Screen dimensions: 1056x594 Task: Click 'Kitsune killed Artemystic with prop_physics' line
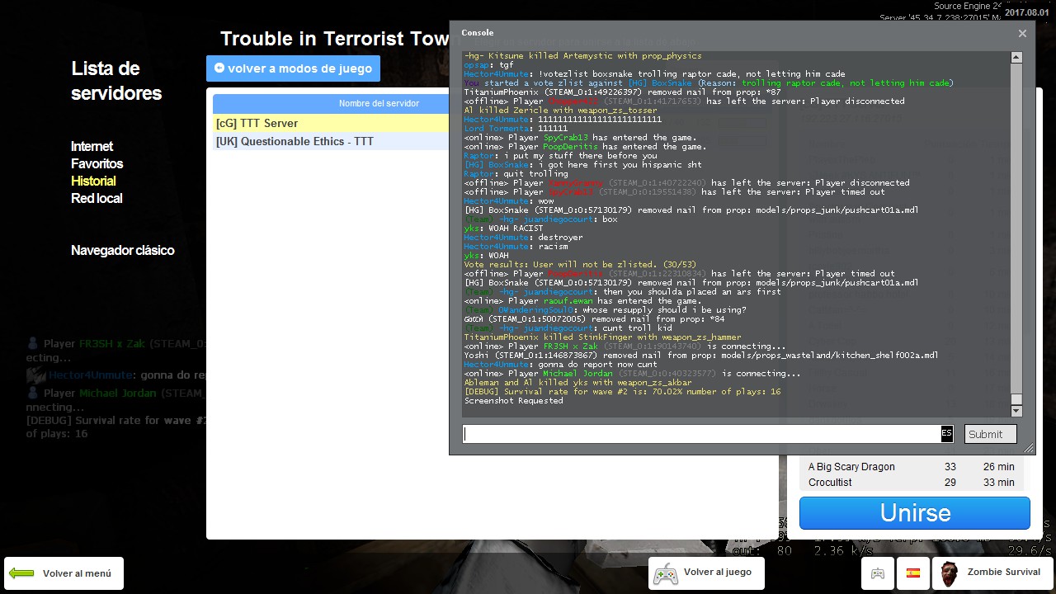(582, 56)
